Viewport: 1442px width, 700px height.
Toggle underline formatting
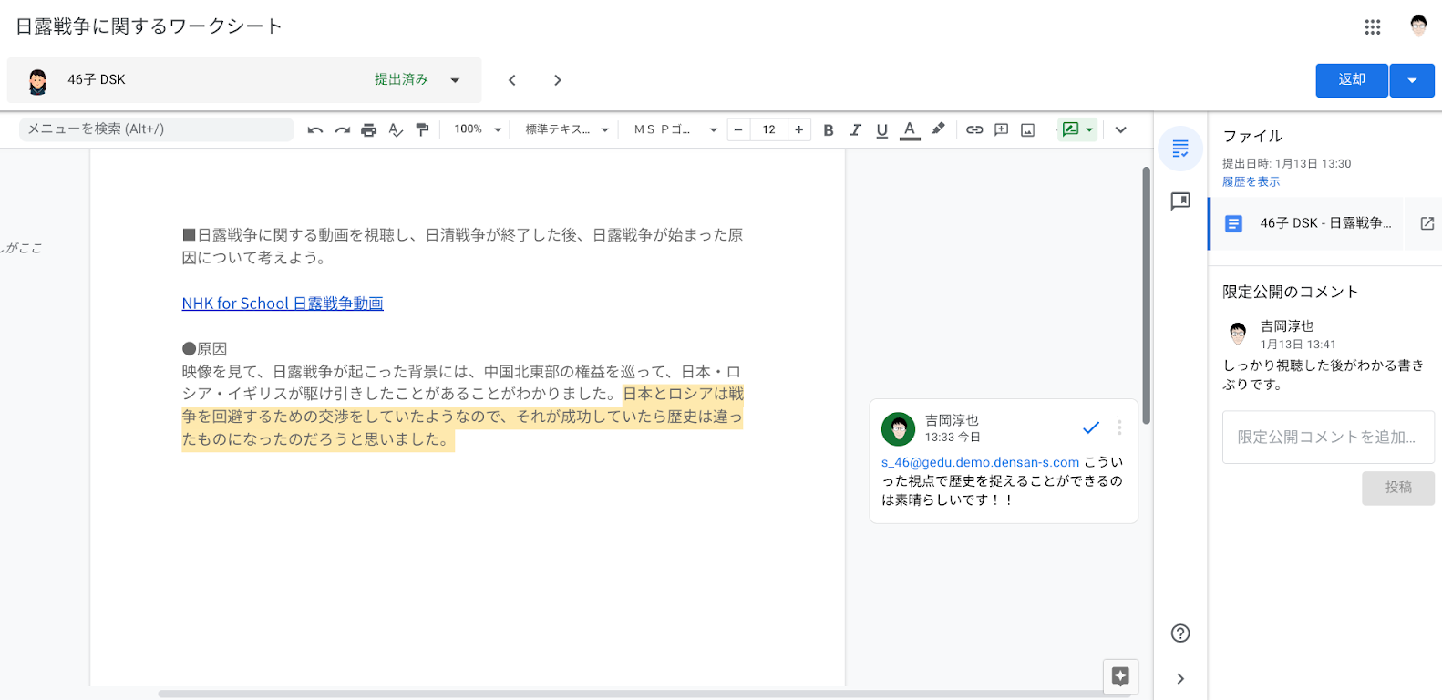(881, 129)
